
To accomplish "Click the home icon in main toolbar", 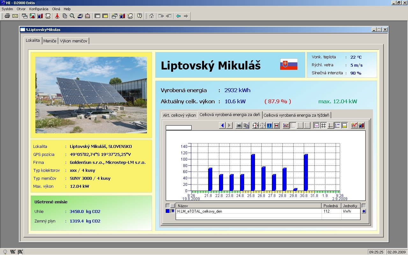I will [x=151, y=16].
